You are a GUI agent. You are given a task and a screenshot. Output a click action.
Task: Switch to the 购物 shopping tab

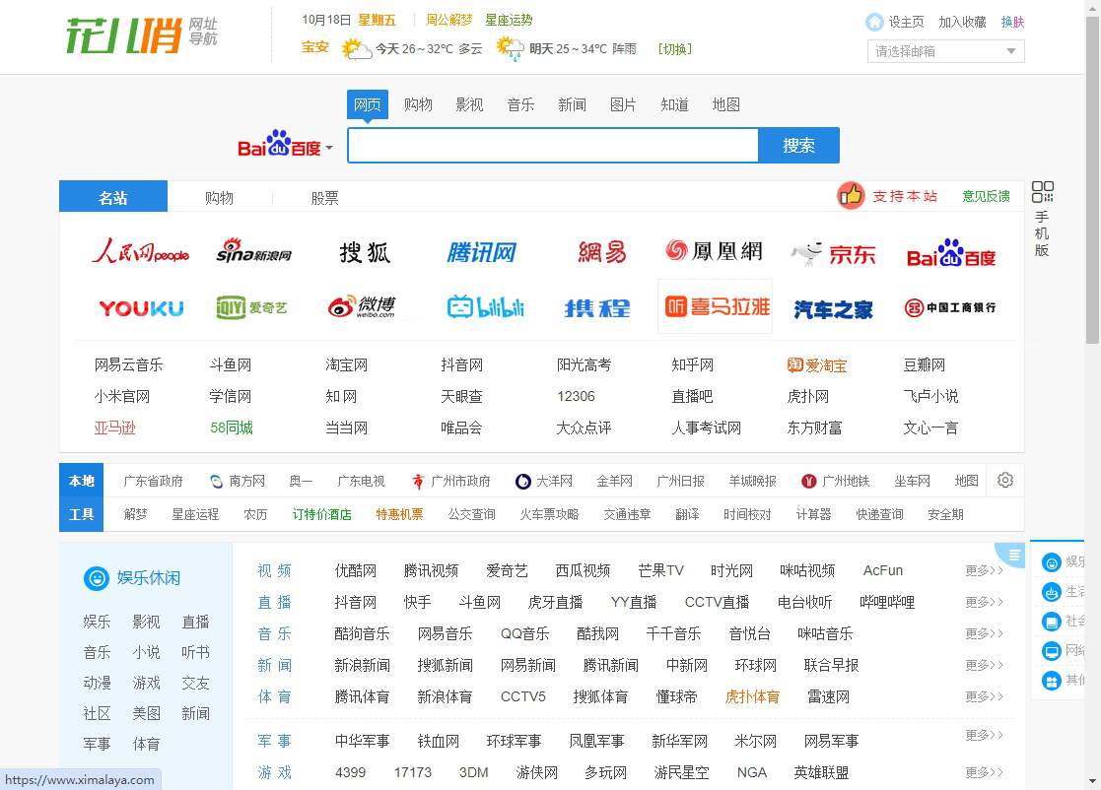(x=219, y=197)
